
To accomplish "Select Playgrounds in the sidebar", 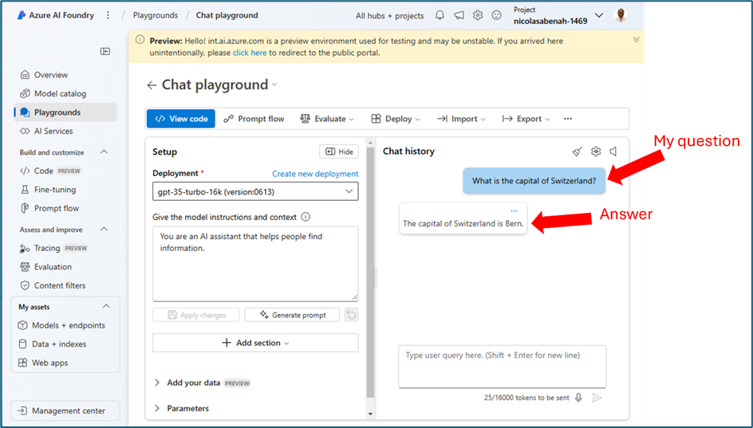I will (65, 112).
